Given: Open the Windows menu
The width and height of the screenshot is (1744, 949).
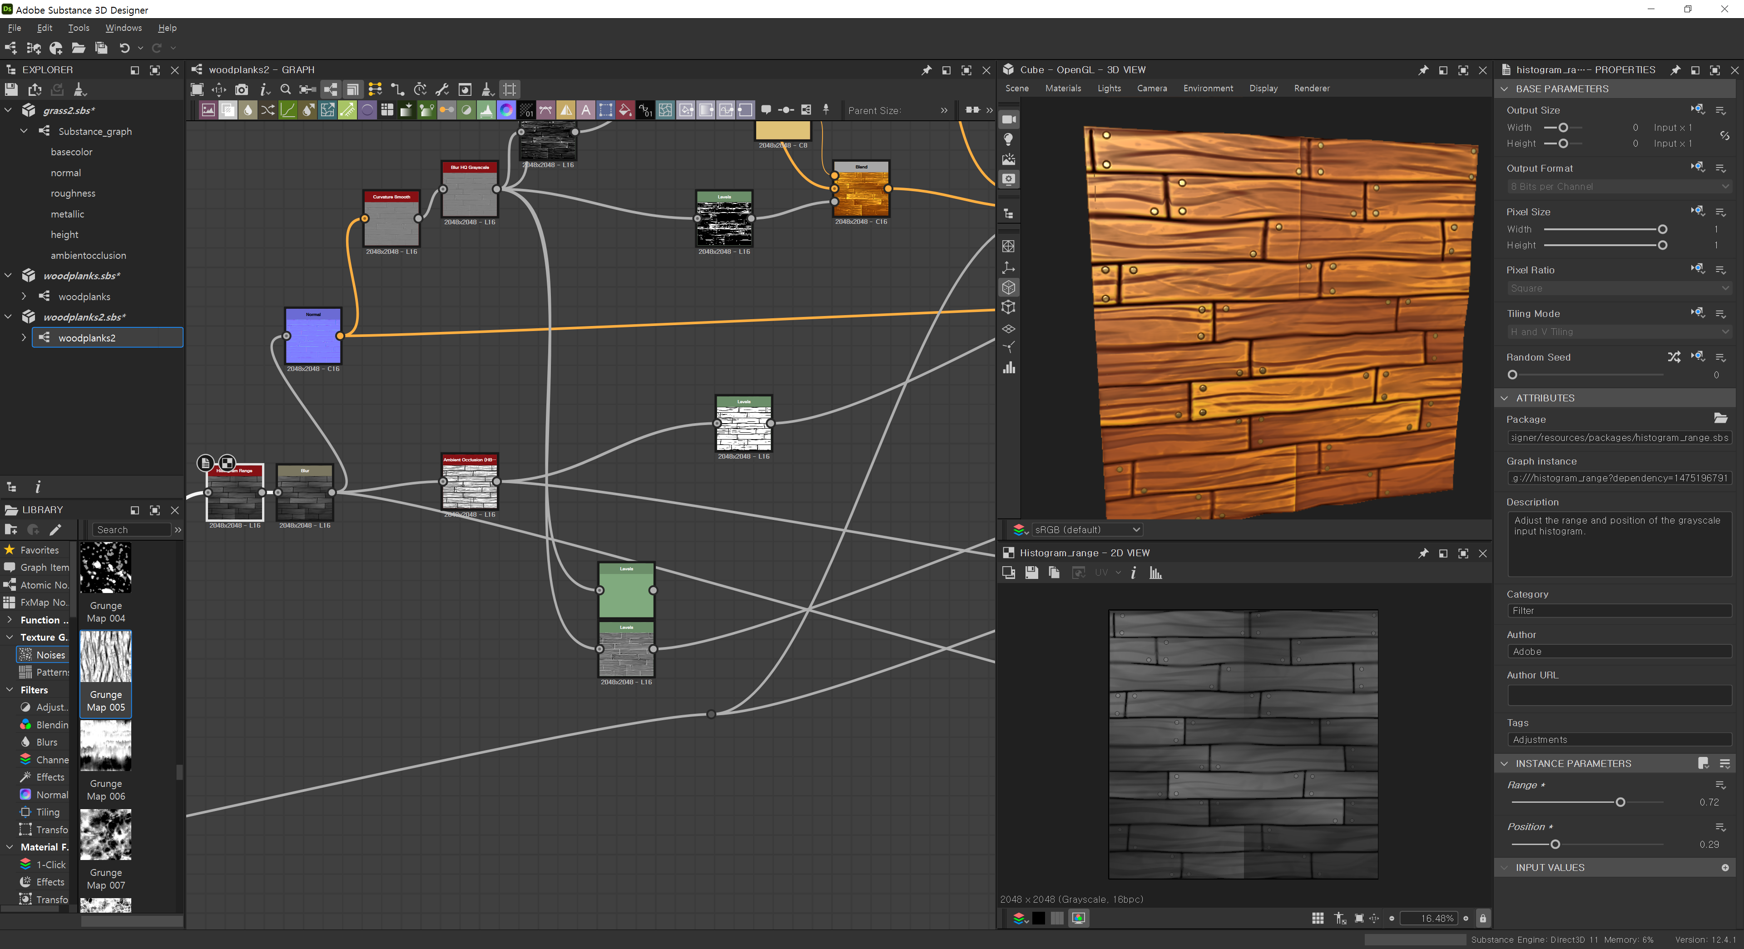Looking at the screenshot, I should [x=123, y=28].
